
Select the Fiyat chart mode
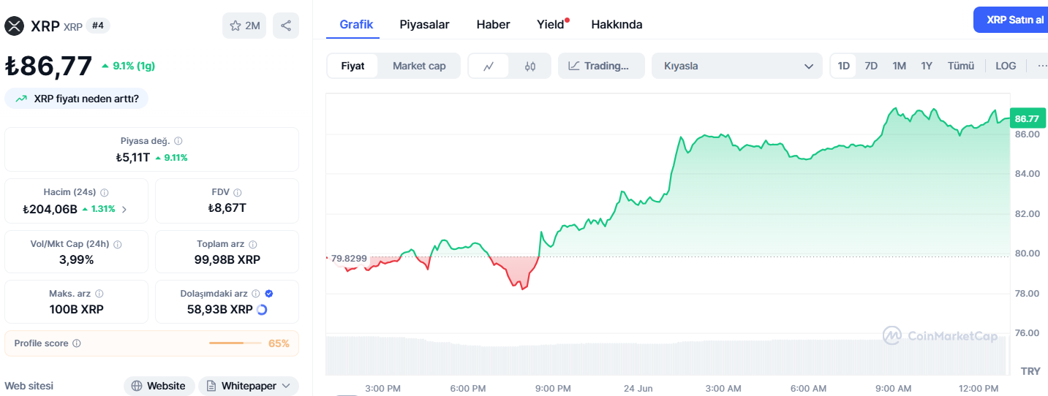point(353,66)
